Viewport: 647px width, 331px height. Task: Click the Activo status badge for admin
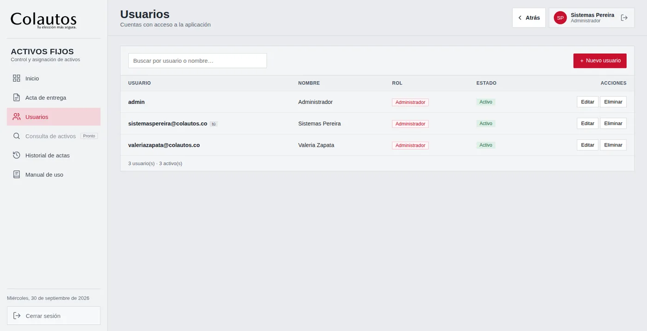[x=486, y=102]
